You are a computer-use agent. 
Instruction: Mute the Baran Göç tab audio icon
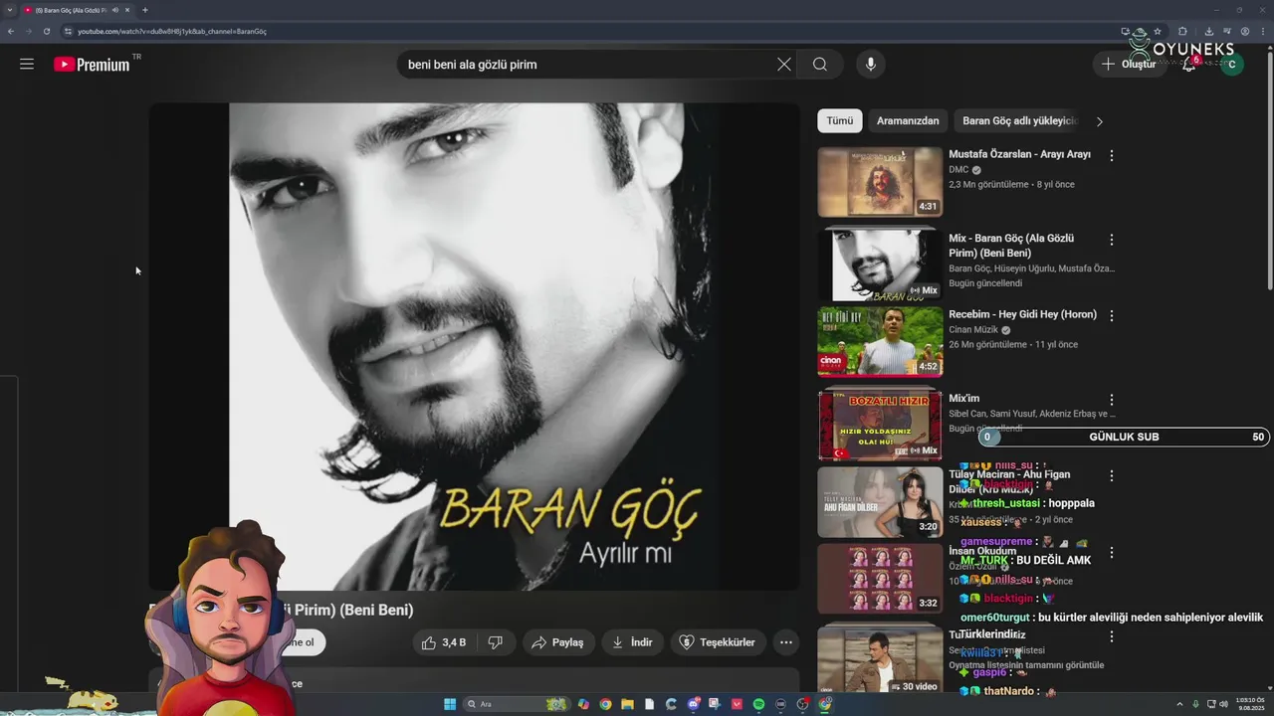pos(114,10)
